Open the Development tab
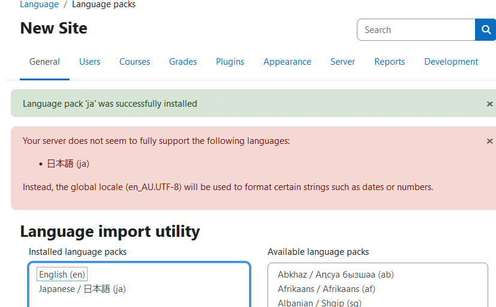496x307 pixels. pos(451,62)
